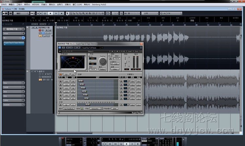Select the Draw pencil tool
Screen dimensions: 245x146
[x=96, y=14]
